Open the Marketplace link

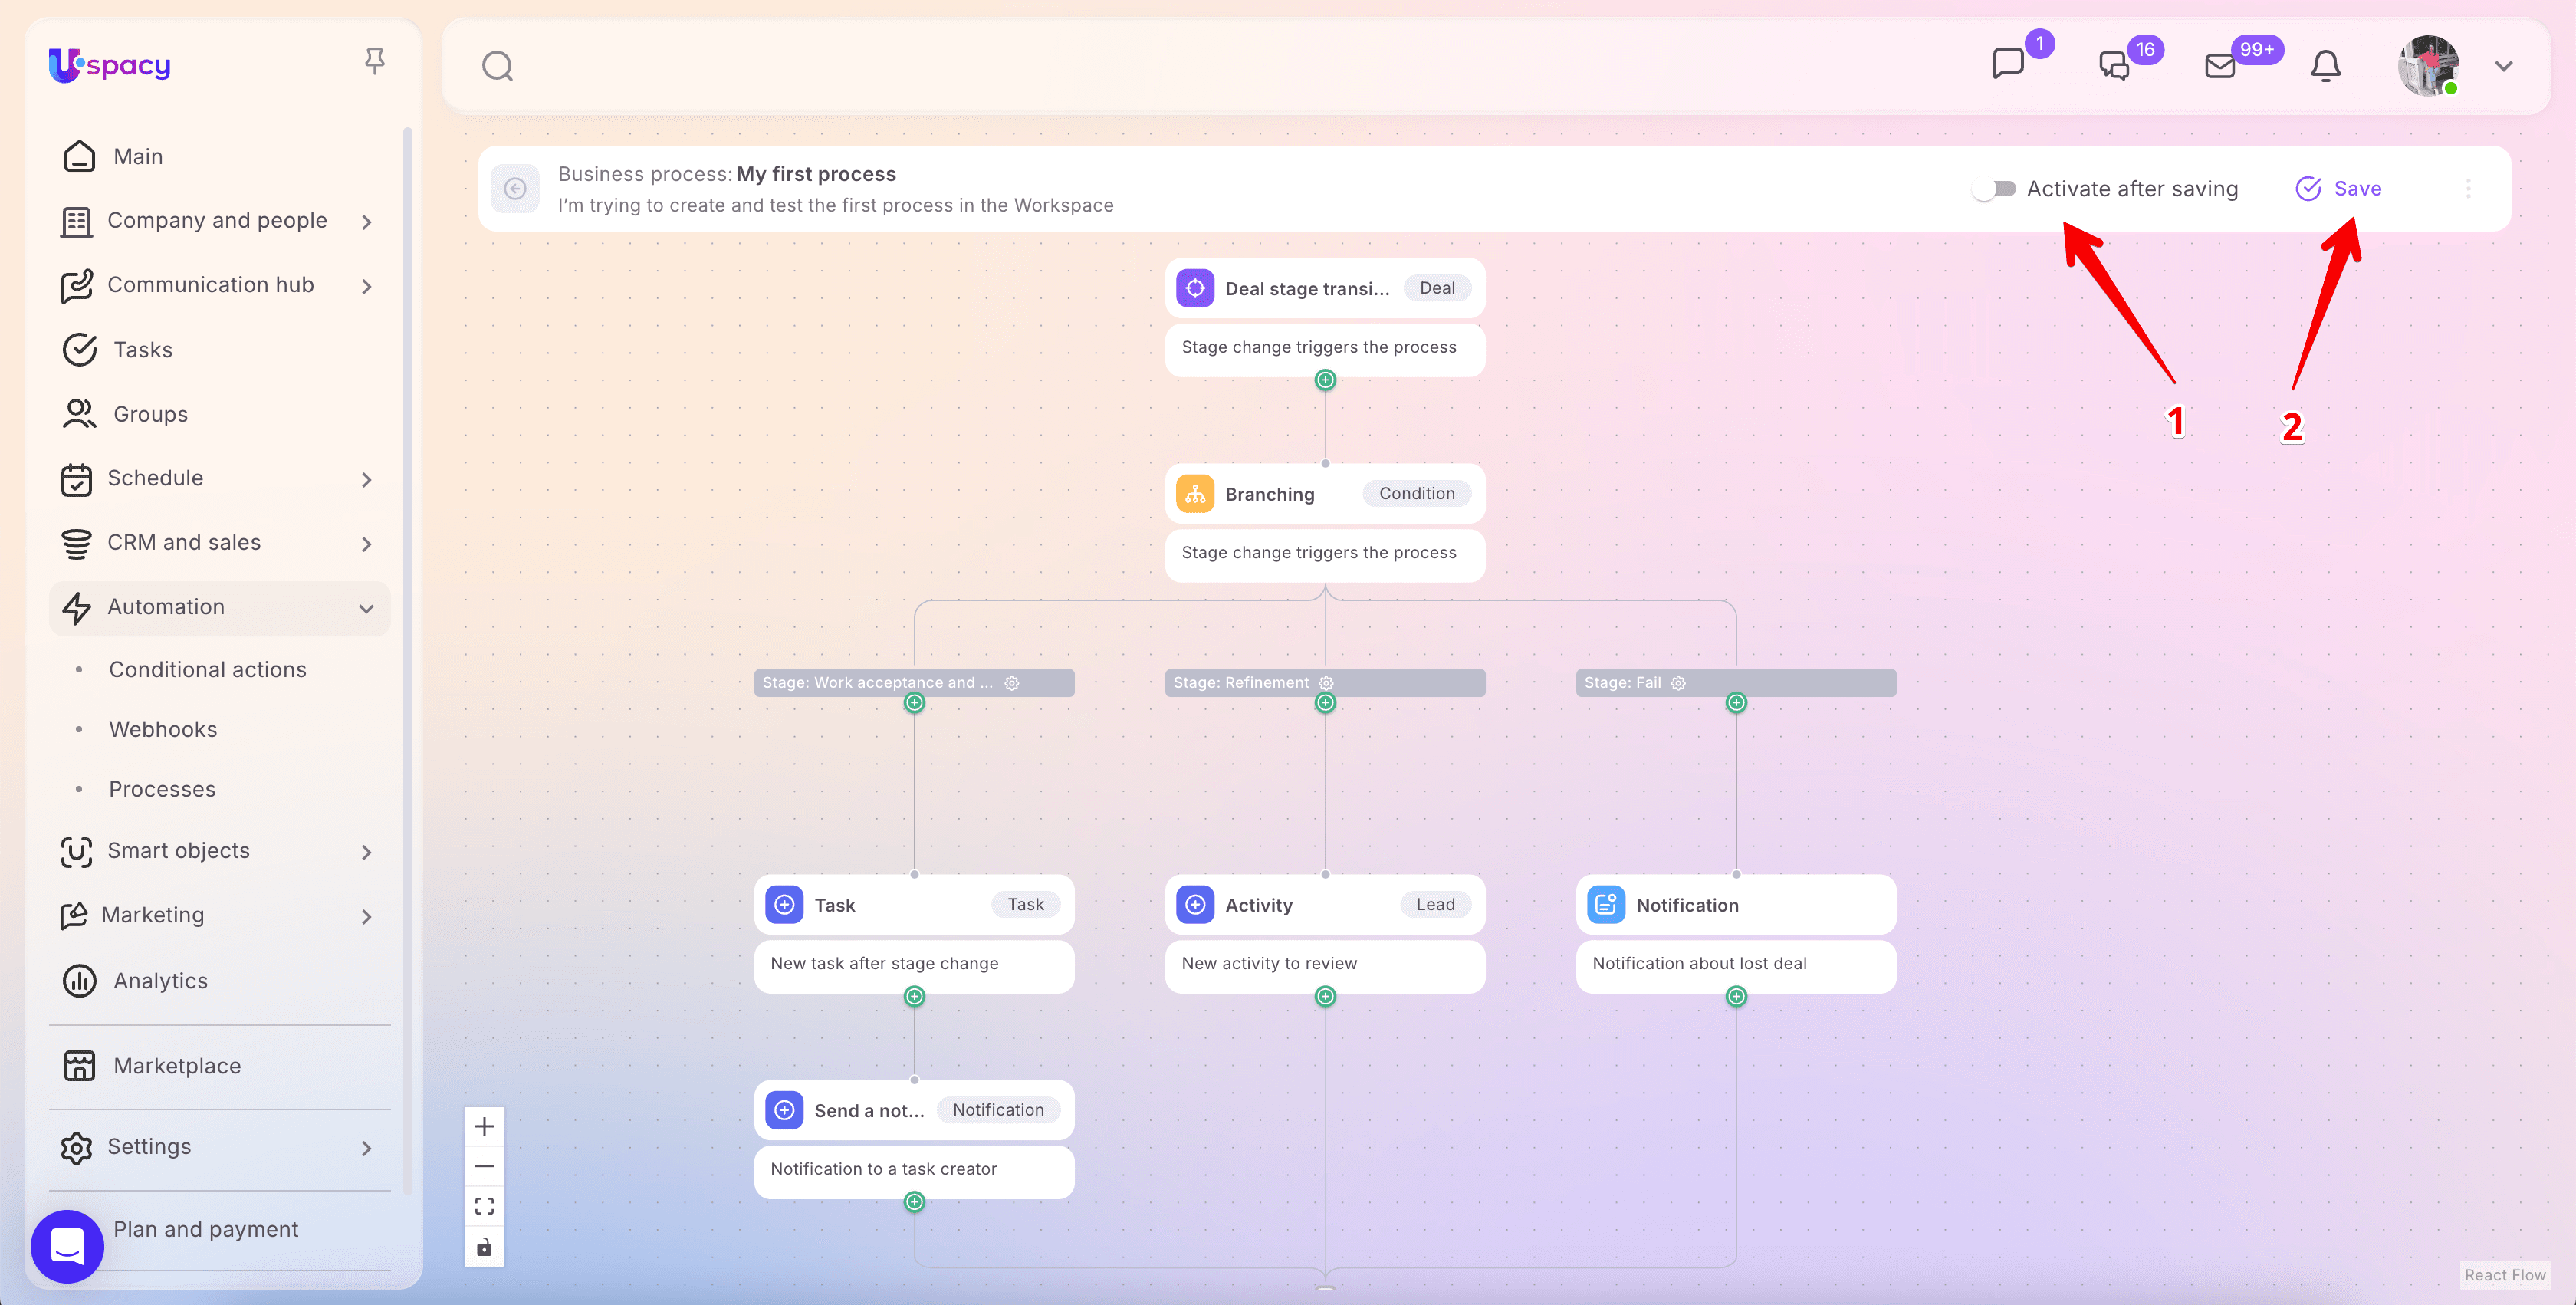177,1066
